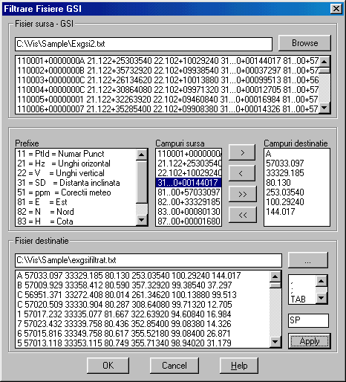Image resolution: width=346 pixels, height=382 pixels.
Task: Open Help for this dialog
Action: (x=239, y=366)
